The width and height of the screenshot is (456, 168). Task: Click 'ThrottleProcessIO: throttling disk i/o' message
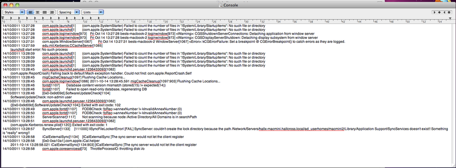coord(117,149)
